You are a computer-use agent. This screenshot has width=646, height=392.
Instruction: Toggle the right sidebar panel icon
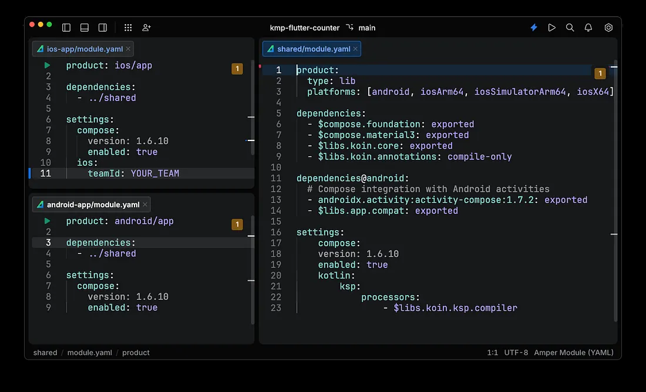pyautogui.click(x=103, y=28)
